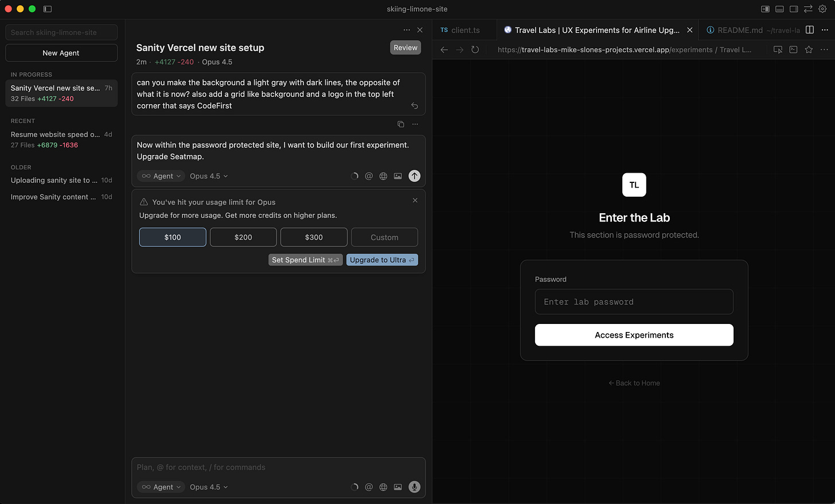Click globe icon in bottom composer

(383, 487)
